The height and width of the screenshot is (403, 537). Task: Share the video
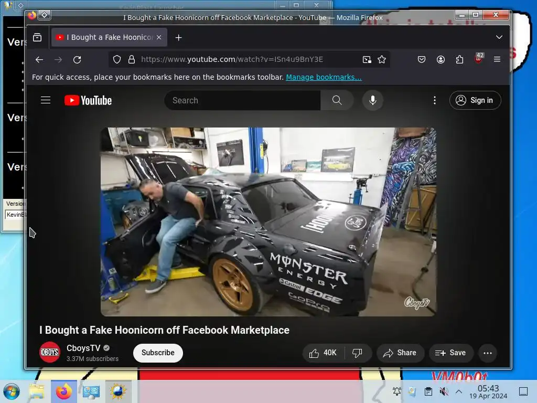[400, 353]
